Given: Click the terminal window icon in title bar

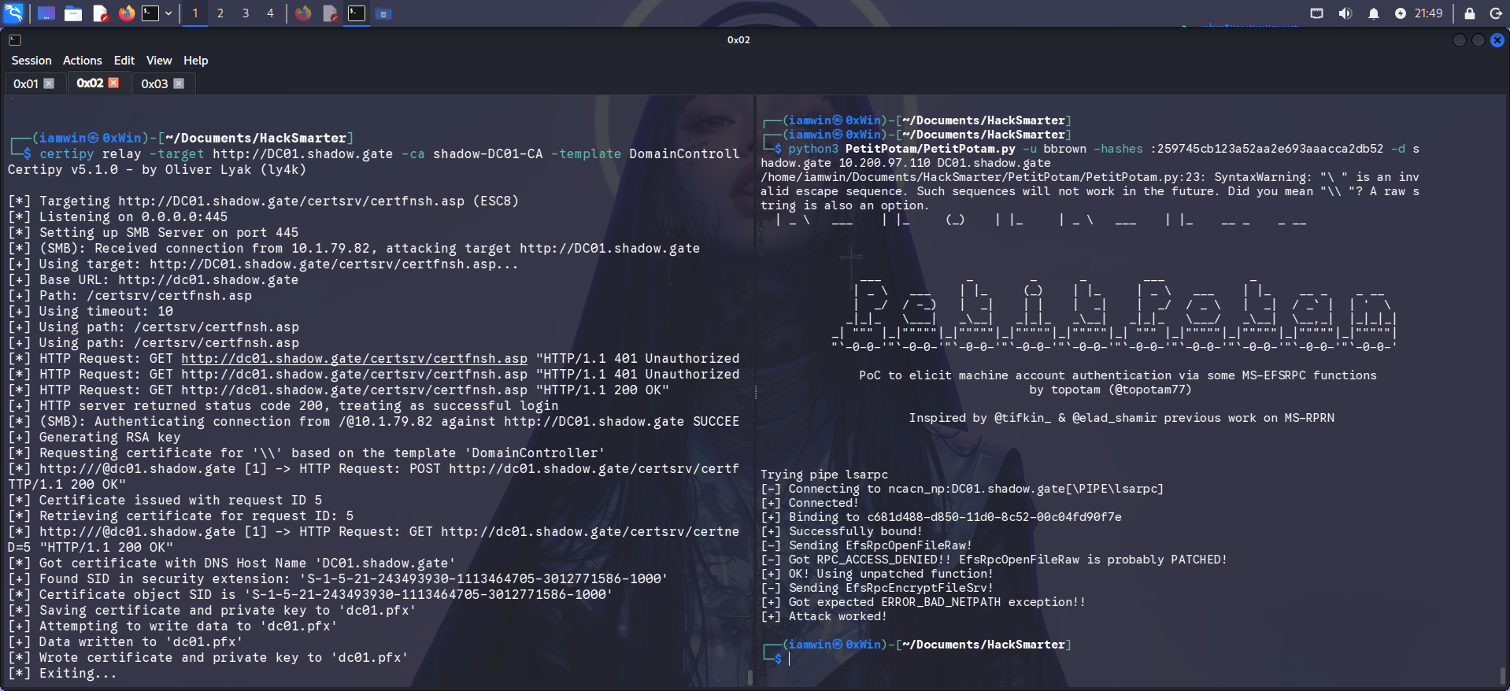Looking at the screenshot, I should [15, 39].
